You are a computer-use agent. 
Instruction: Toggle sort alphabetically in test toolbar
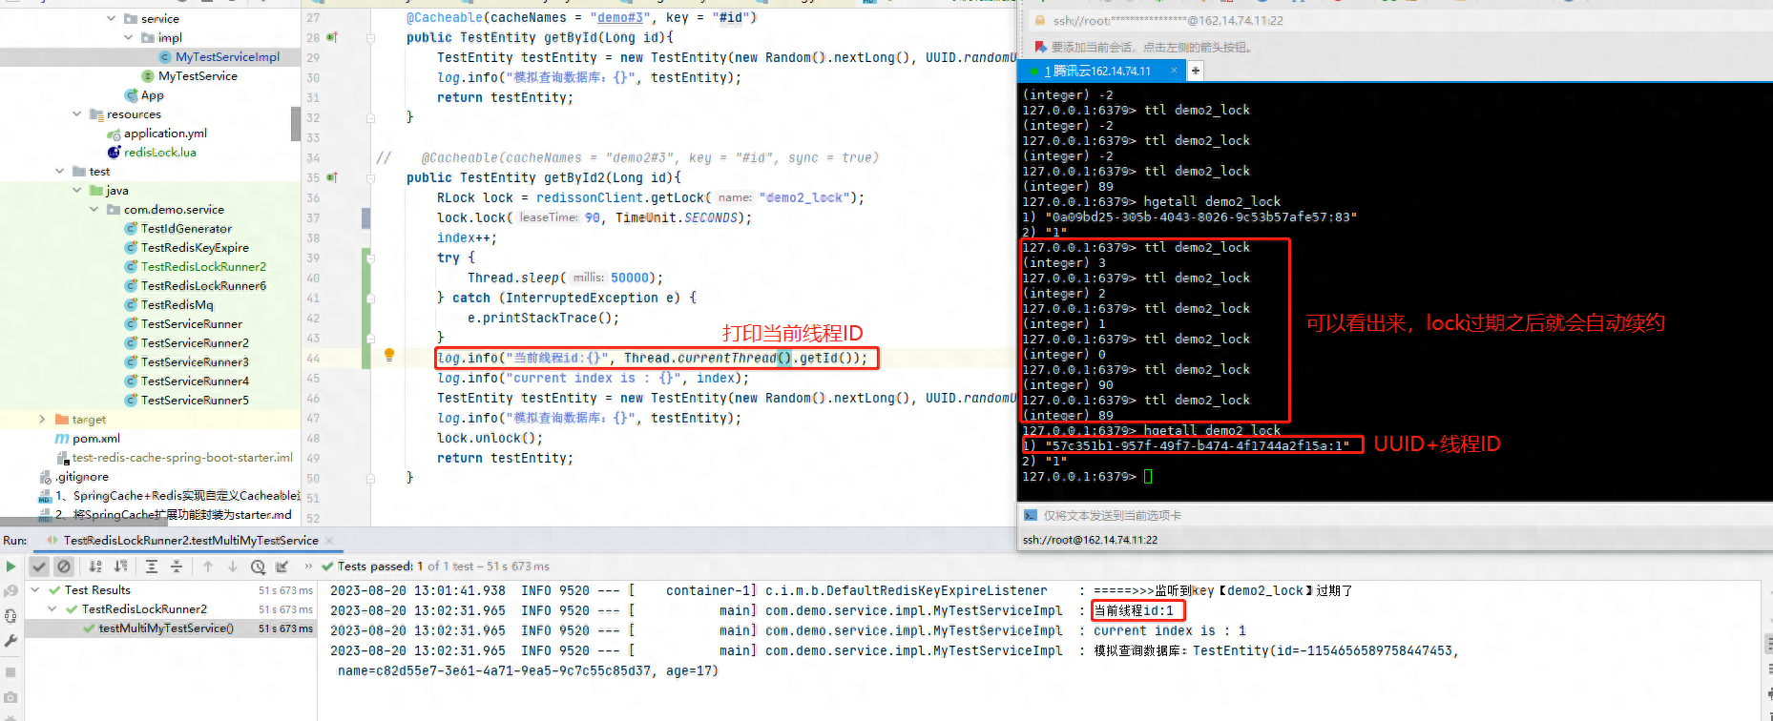click(x=95, y=566)
